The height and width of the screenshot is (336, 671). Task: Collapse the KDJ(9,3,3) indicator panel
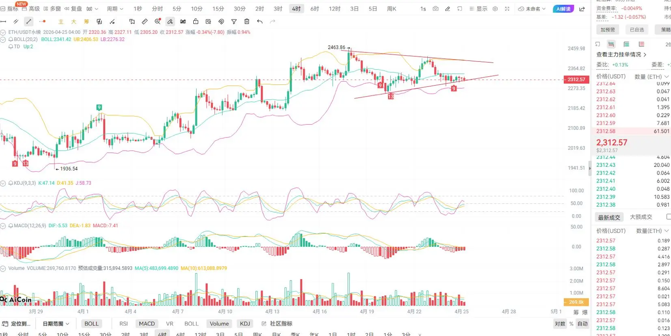(3, 183)
